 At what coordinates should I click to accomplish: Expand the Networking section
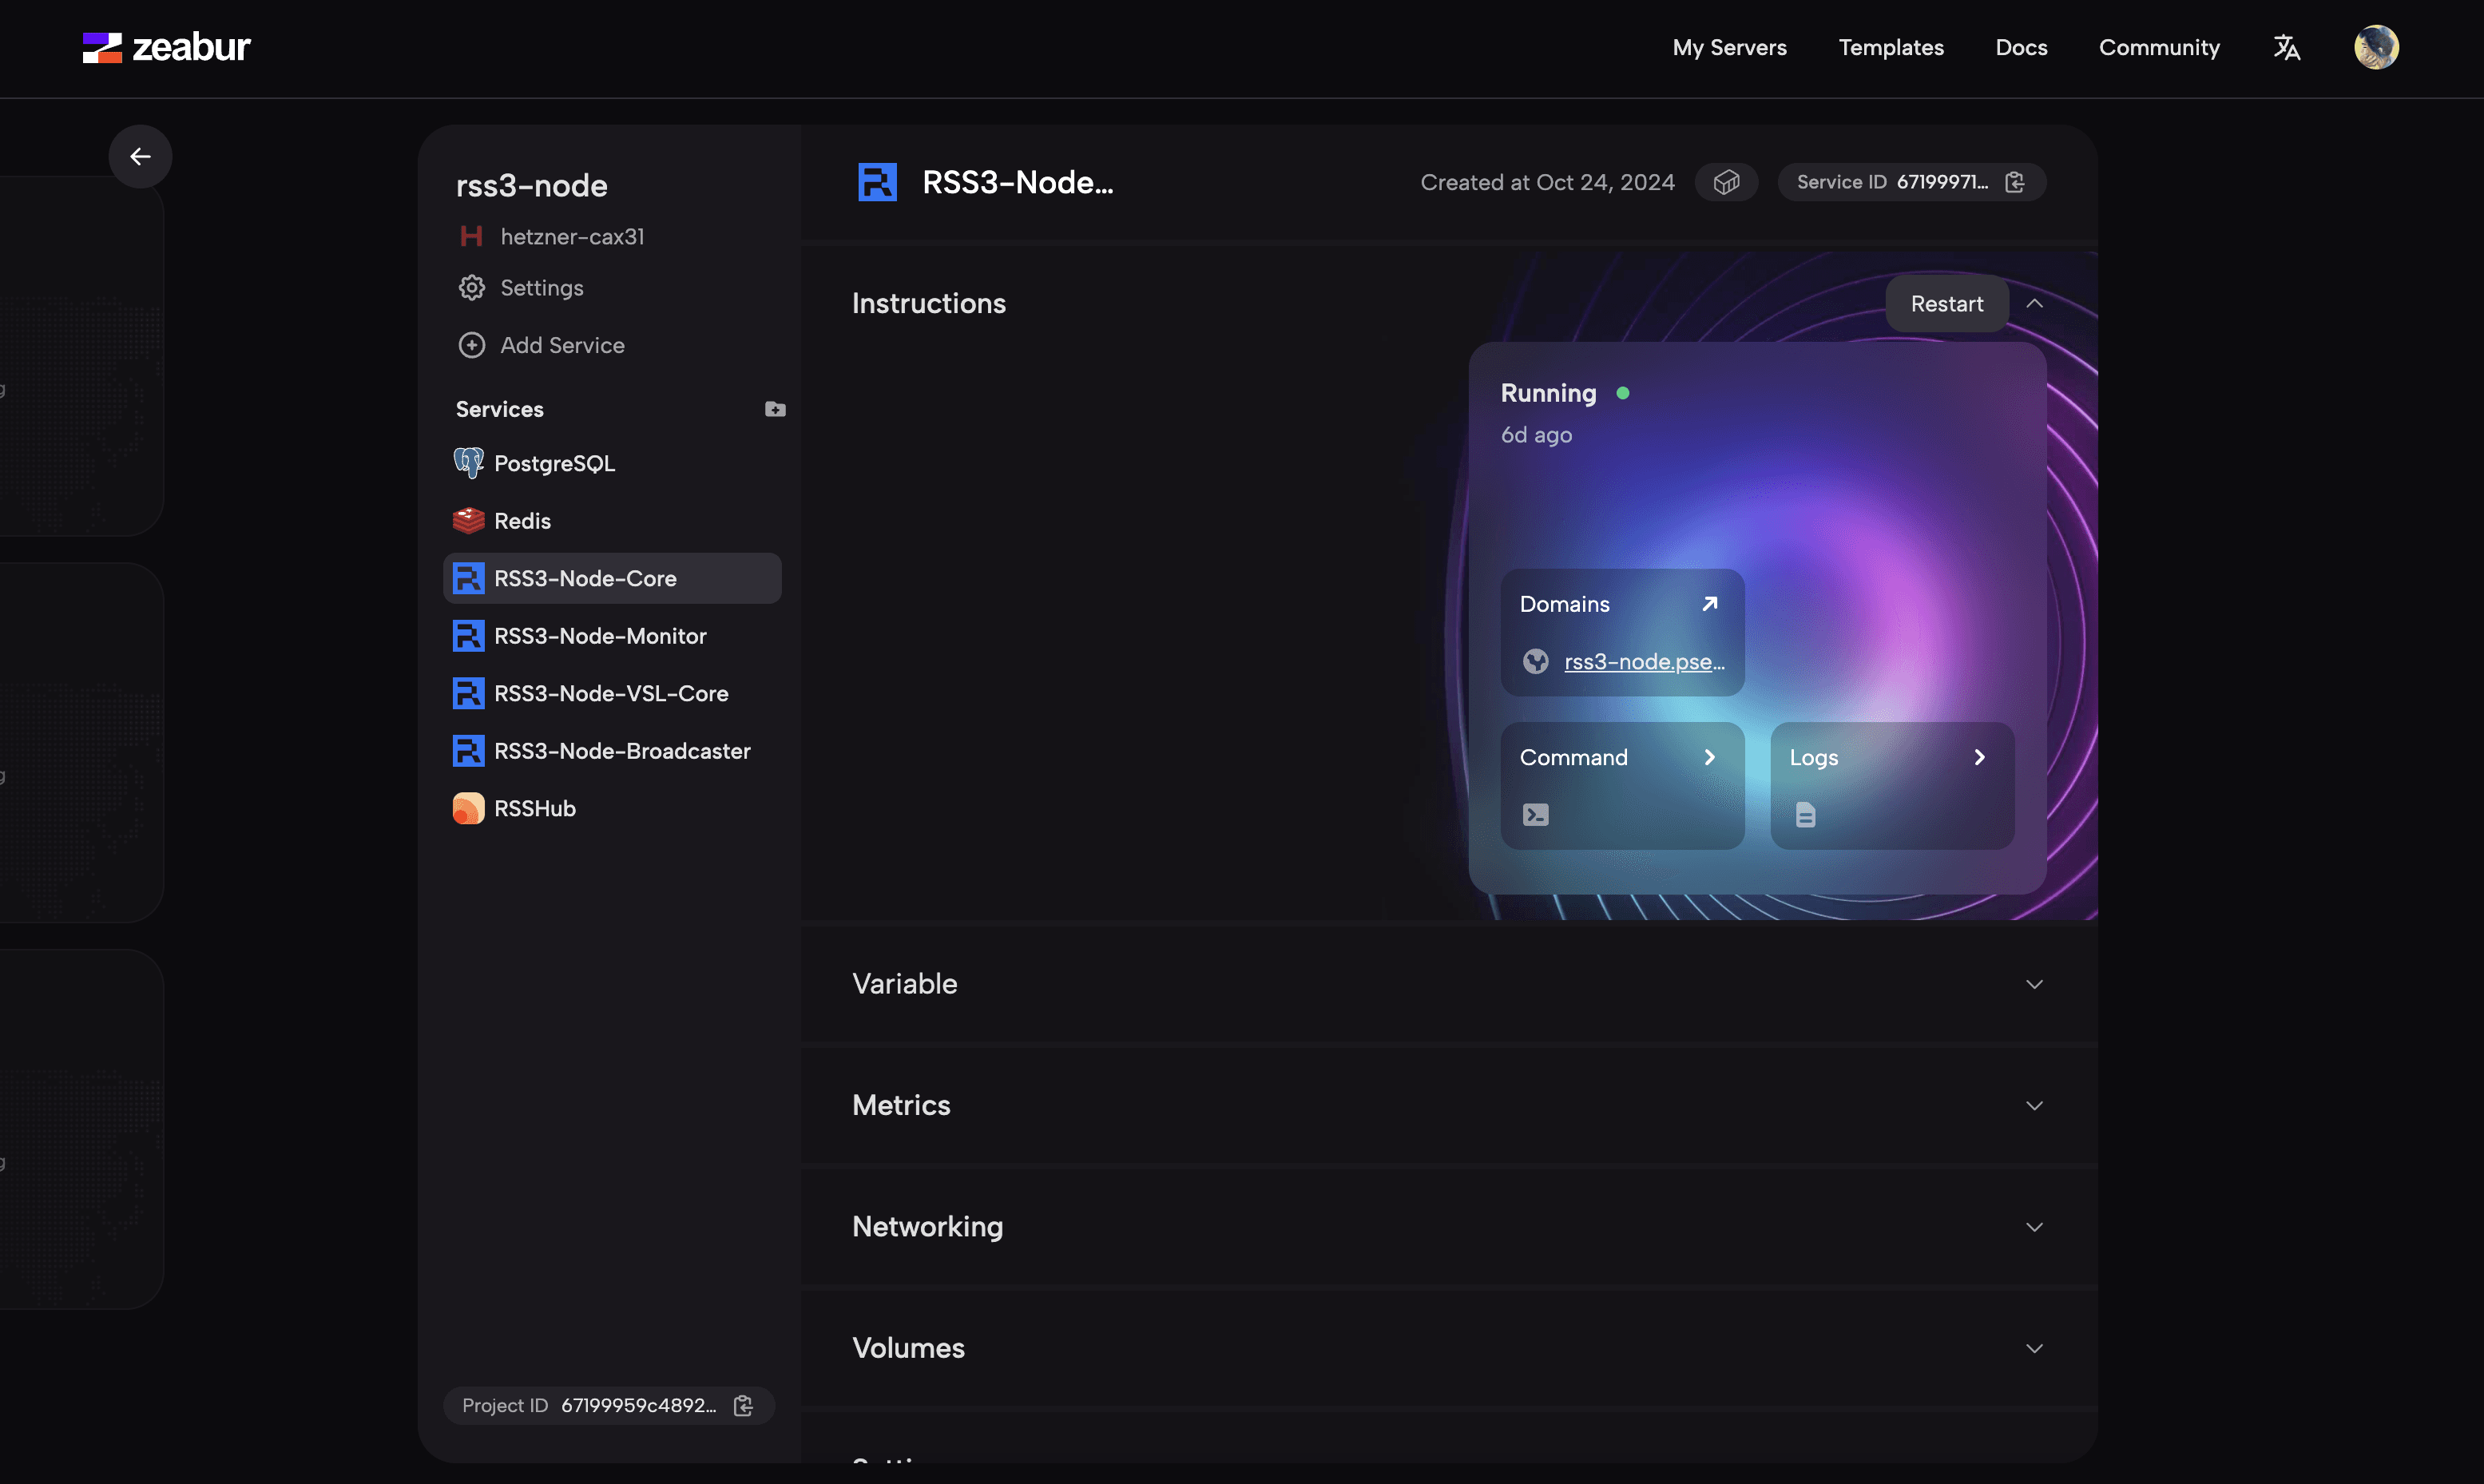coord(2034,1227)
